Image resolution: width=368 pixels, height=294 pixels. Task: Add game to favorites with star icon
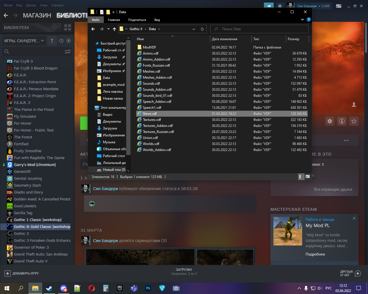coord(354,121)
